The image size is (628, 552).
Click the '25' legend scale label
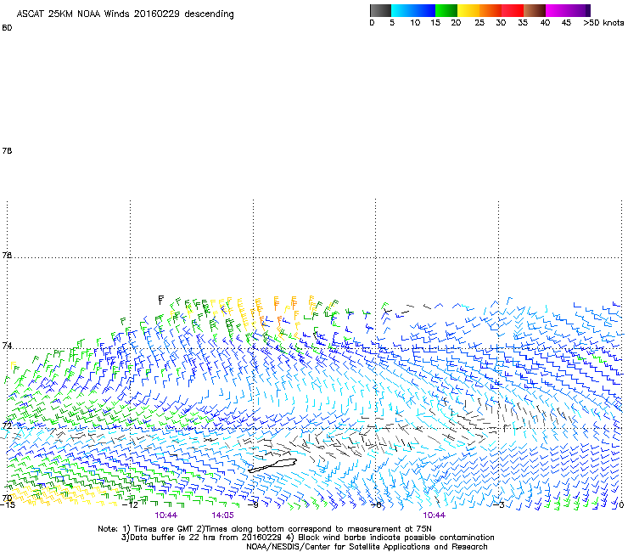pos(479,22)
